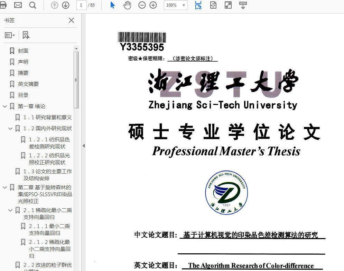The height and width of the screenshot is (271, 344).
Task: Zoom in with plus button
Action: coord(153,5)
